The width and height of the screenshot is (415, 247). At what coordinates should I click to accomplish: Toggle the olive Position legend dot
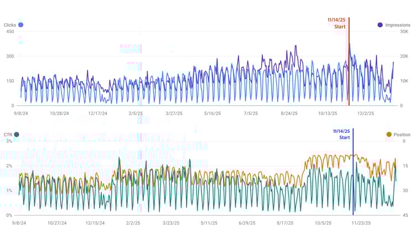[x=389, y=135]
